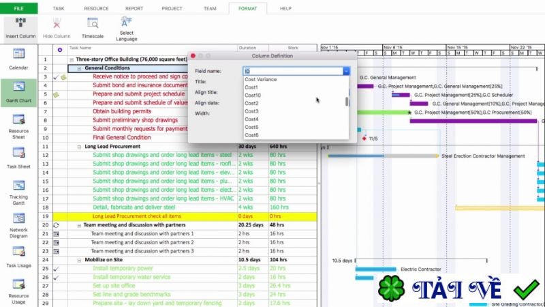The height and width of the screenshot is (307, 545).
Task: Click the Field name input box
Action: [x=293, y=71]
